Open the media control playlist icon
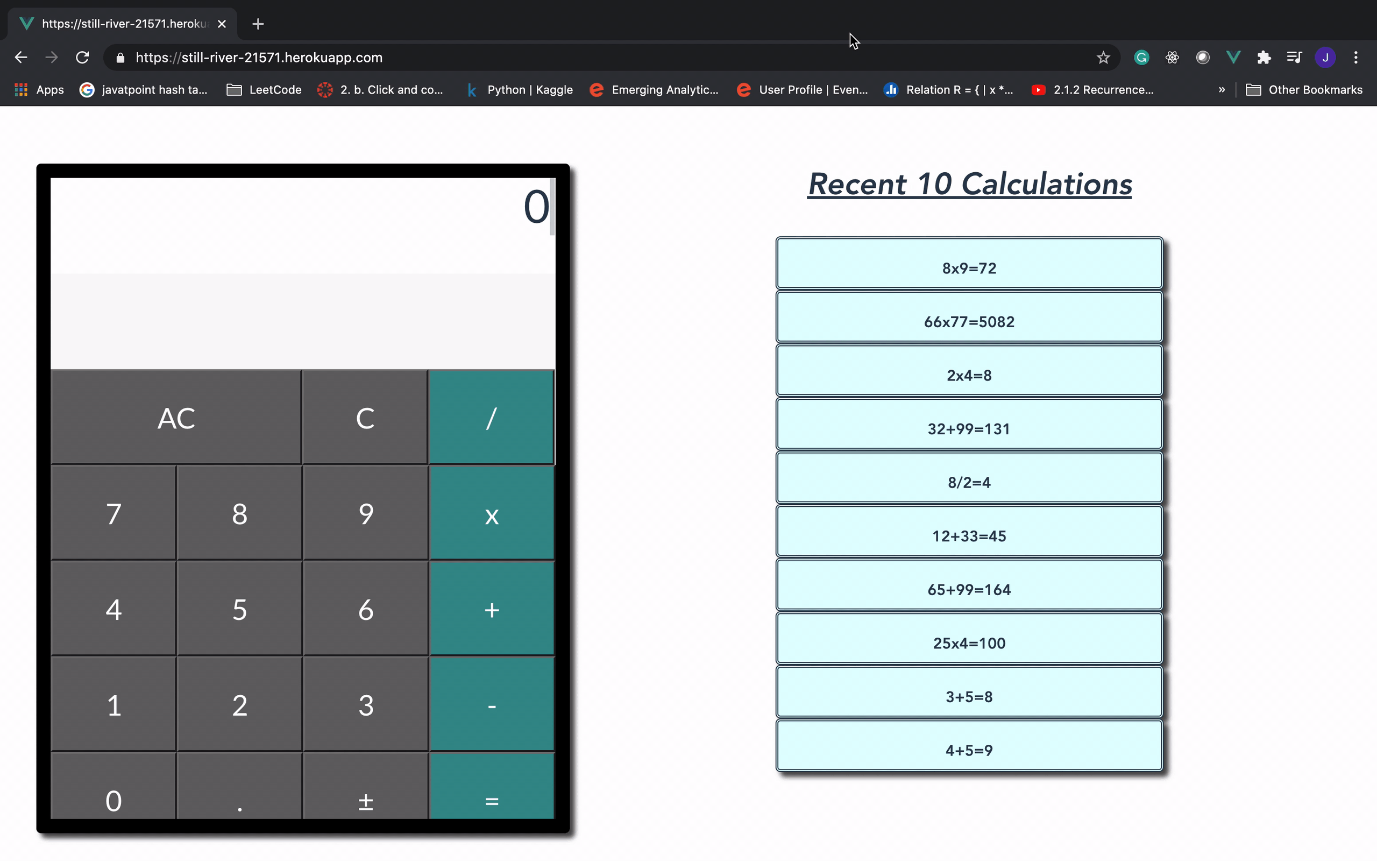Screen dimensions: 1377x861 click(x=1295, y=58)
